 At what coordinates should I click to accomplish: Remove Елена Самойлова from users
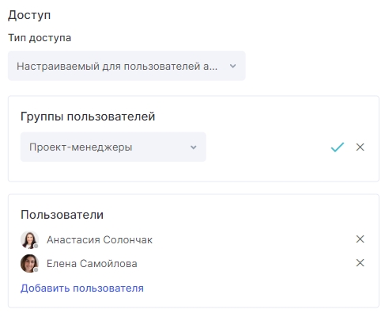360,263
